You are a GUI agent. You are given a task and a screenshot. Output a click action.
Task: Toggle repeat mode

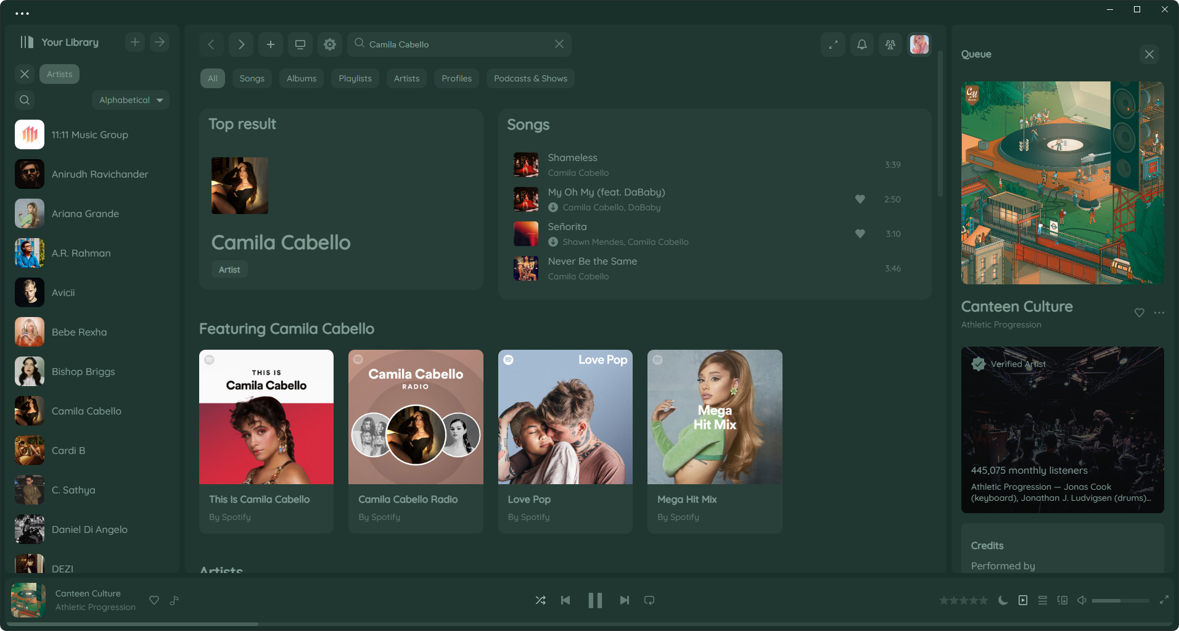click(x=649, y=600)
